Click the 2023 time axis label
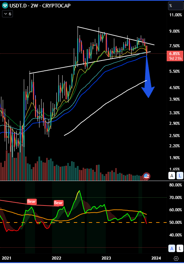The width and height of the screenshot is (184, 264). tap(106, 258)
